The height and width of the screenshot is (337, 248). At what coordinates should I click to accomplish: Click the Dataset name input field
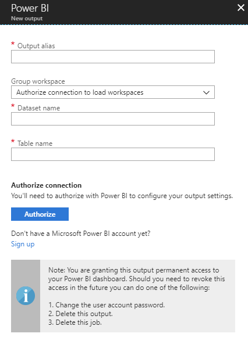coord(113,119)
